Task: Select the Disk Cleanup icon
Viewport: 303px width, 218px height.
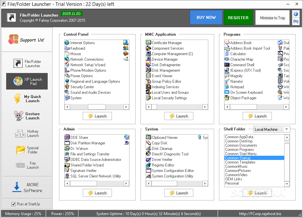Action: (148, 149)
